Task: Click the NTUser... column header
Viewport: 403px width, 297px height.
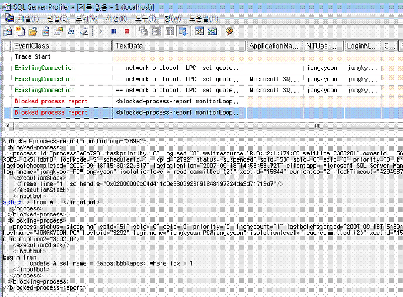Action: pos(324,46)
